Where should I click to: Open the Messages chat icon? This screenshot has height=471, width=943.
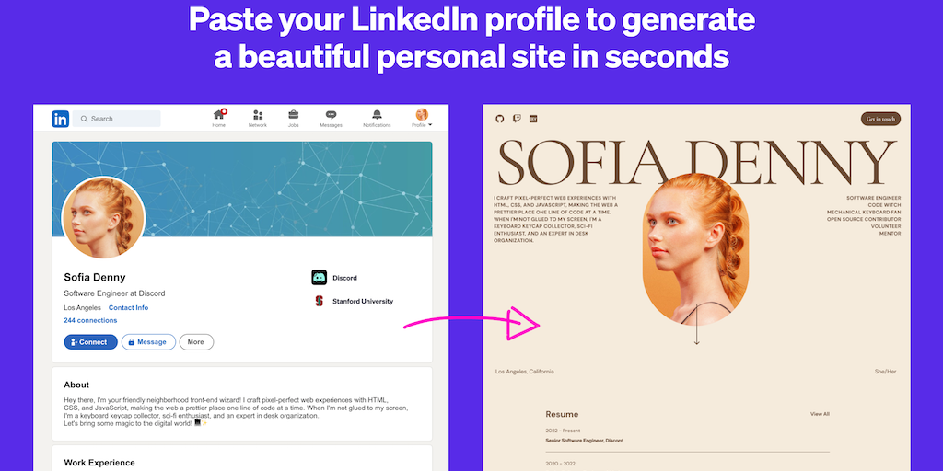[x=331, y=116]
